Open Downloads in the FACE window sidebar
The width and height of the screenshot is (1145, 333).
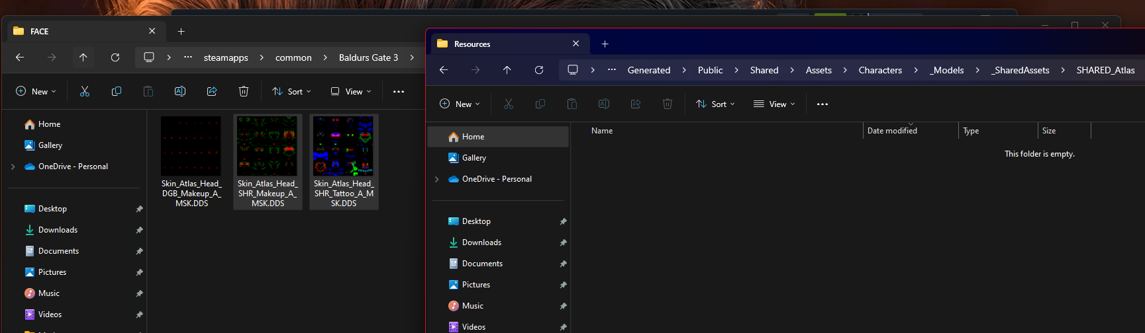[x=58, y=230]
